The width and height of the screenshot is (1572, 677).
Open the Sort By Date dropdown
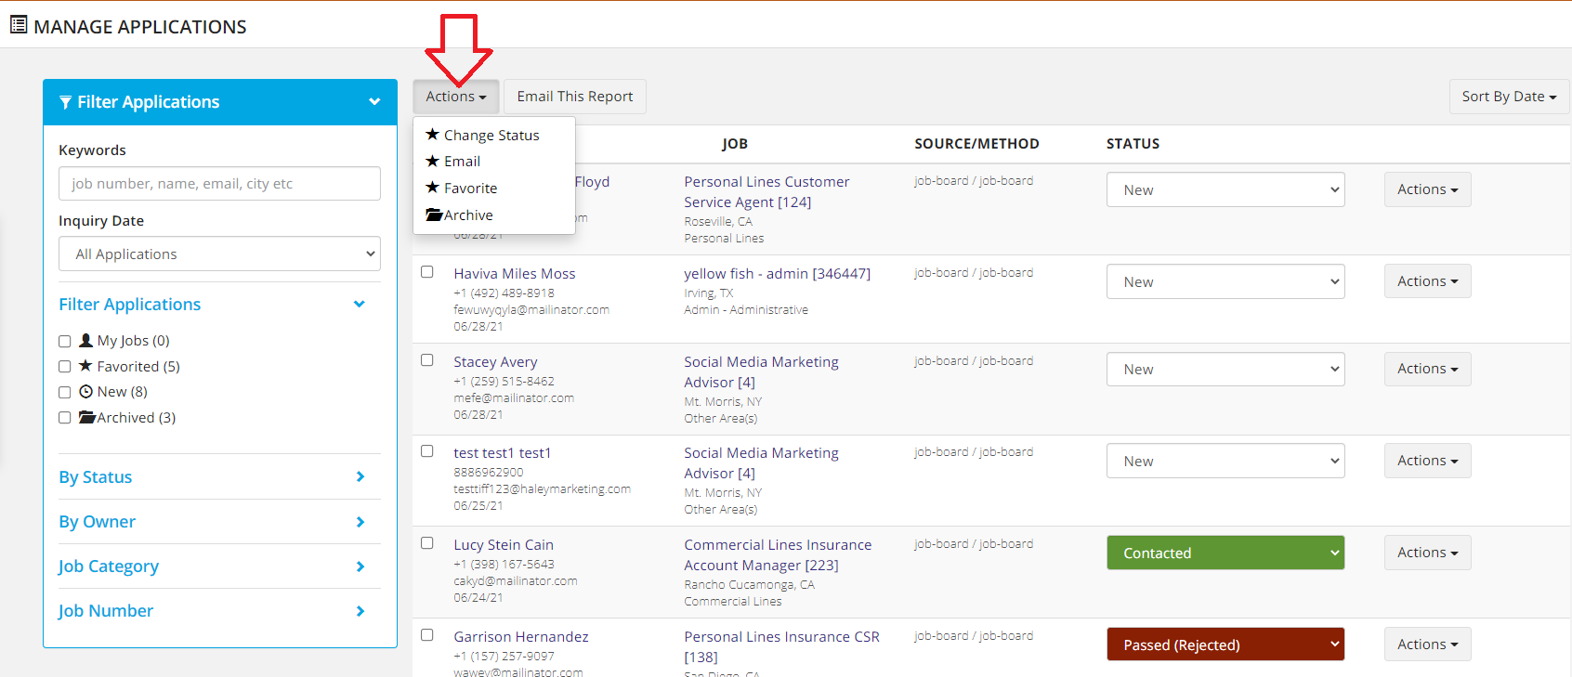tap(1508, 97)
